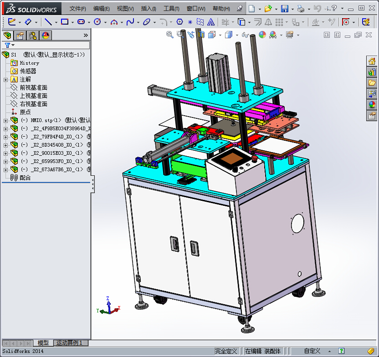Expand the _X2_673A67B6_X0_<1> component
The width and height of the screenshot is (379, 357).
5,170
